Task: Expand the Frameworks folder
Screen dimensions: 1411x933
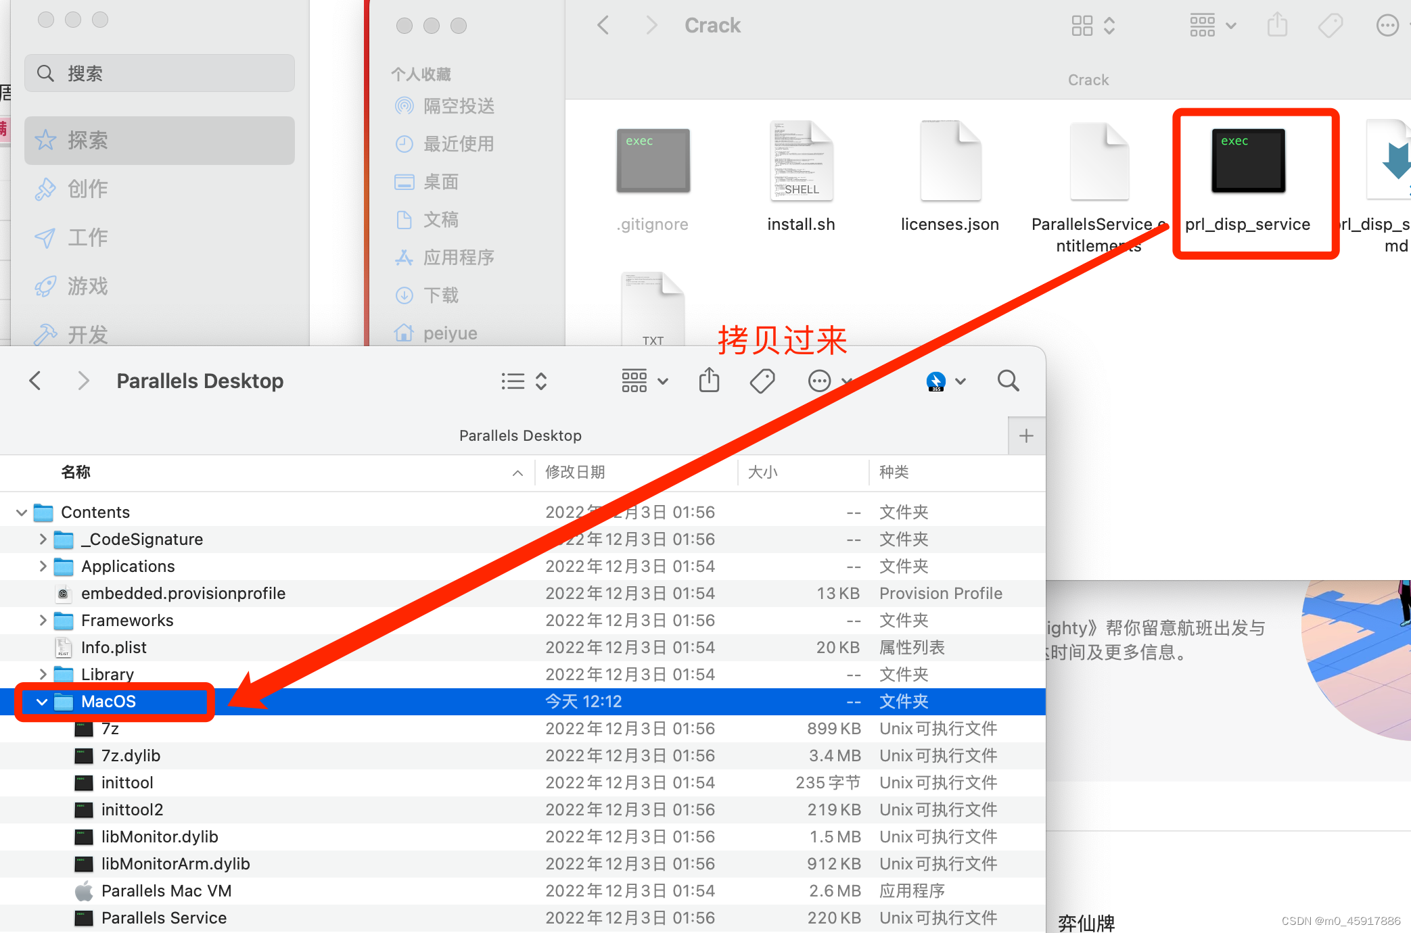Action: click(43, 620)
